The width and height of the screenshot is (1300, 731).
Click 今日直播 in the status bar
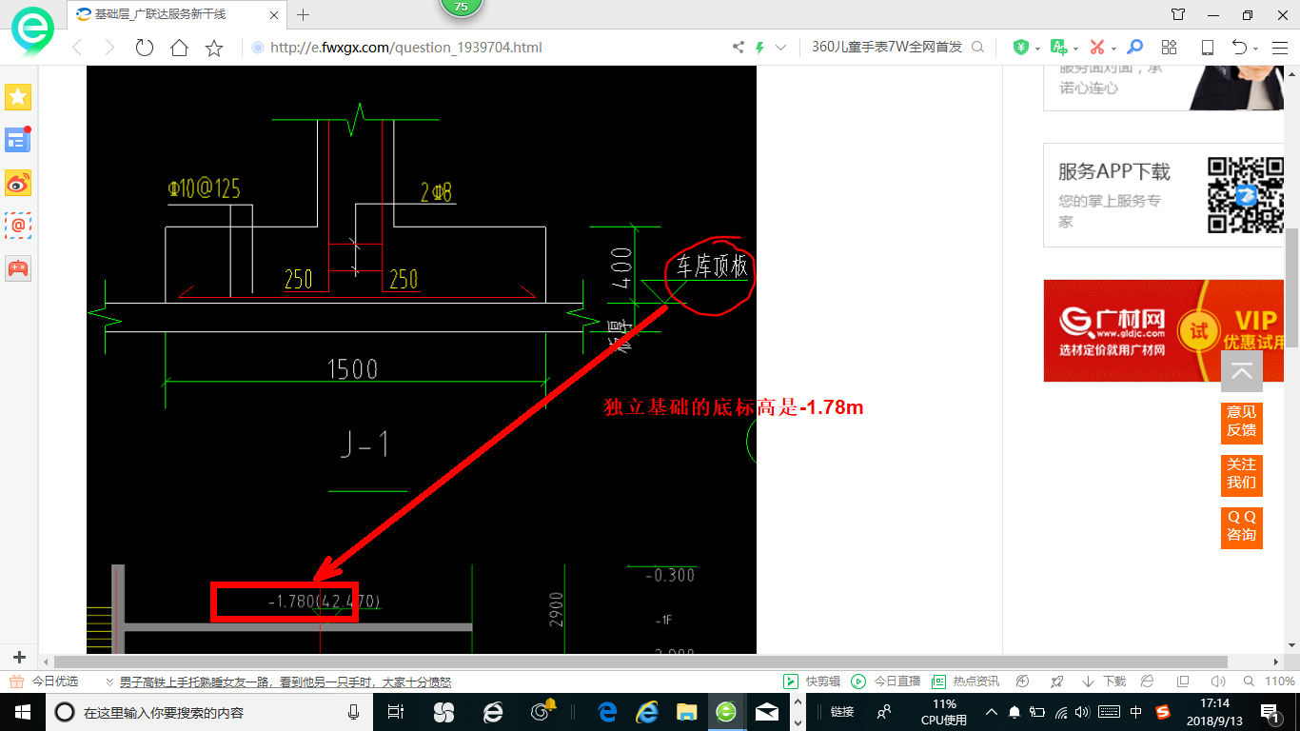[x=885, y=682]
